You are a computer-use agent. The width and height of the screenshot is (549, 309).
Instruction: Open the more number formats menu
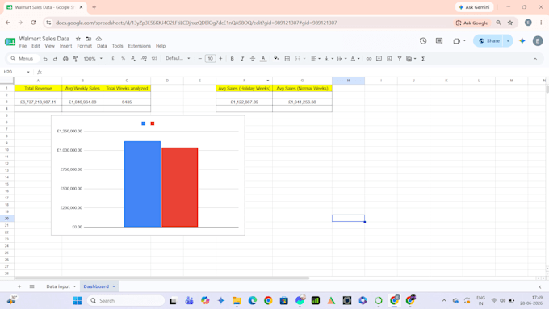(x=154, y=59)
